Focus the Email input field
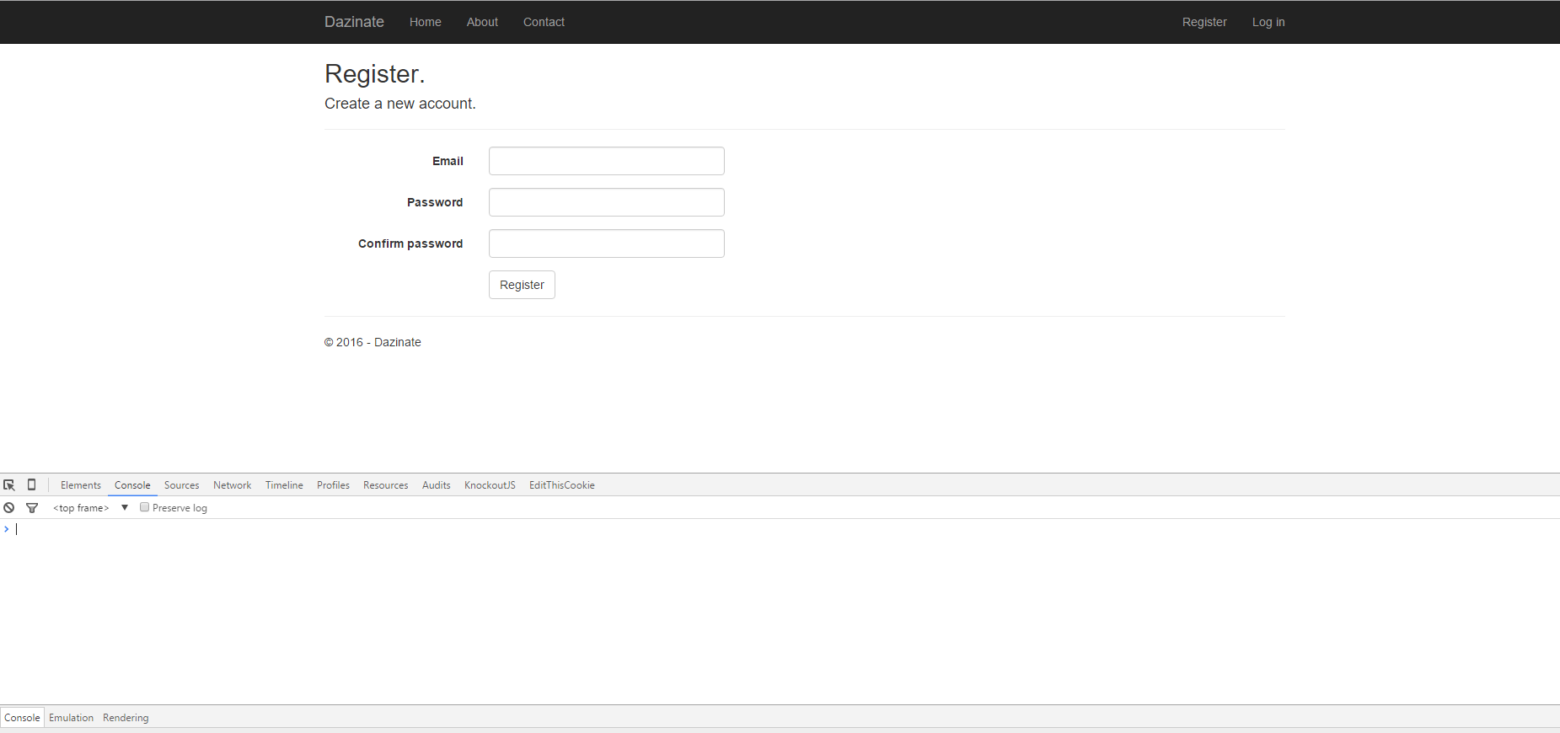 click(606, 161)
